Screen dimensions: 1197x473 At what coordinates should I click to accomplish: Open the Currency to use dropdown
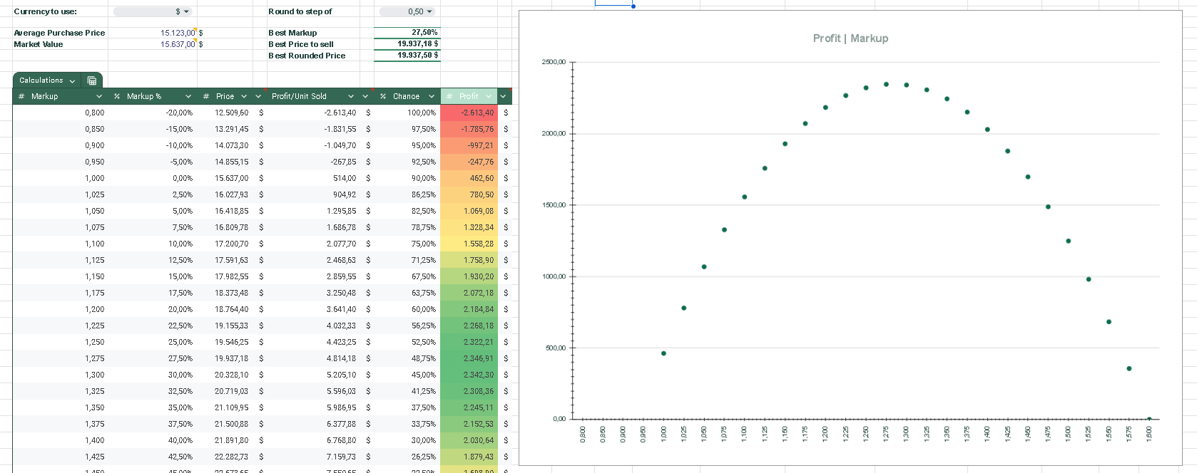pyautogui.click(x=153, y=11)
